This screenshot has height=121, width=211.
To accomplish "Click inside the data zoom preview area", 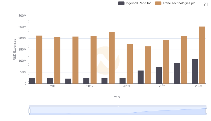I will pos(118,111).
